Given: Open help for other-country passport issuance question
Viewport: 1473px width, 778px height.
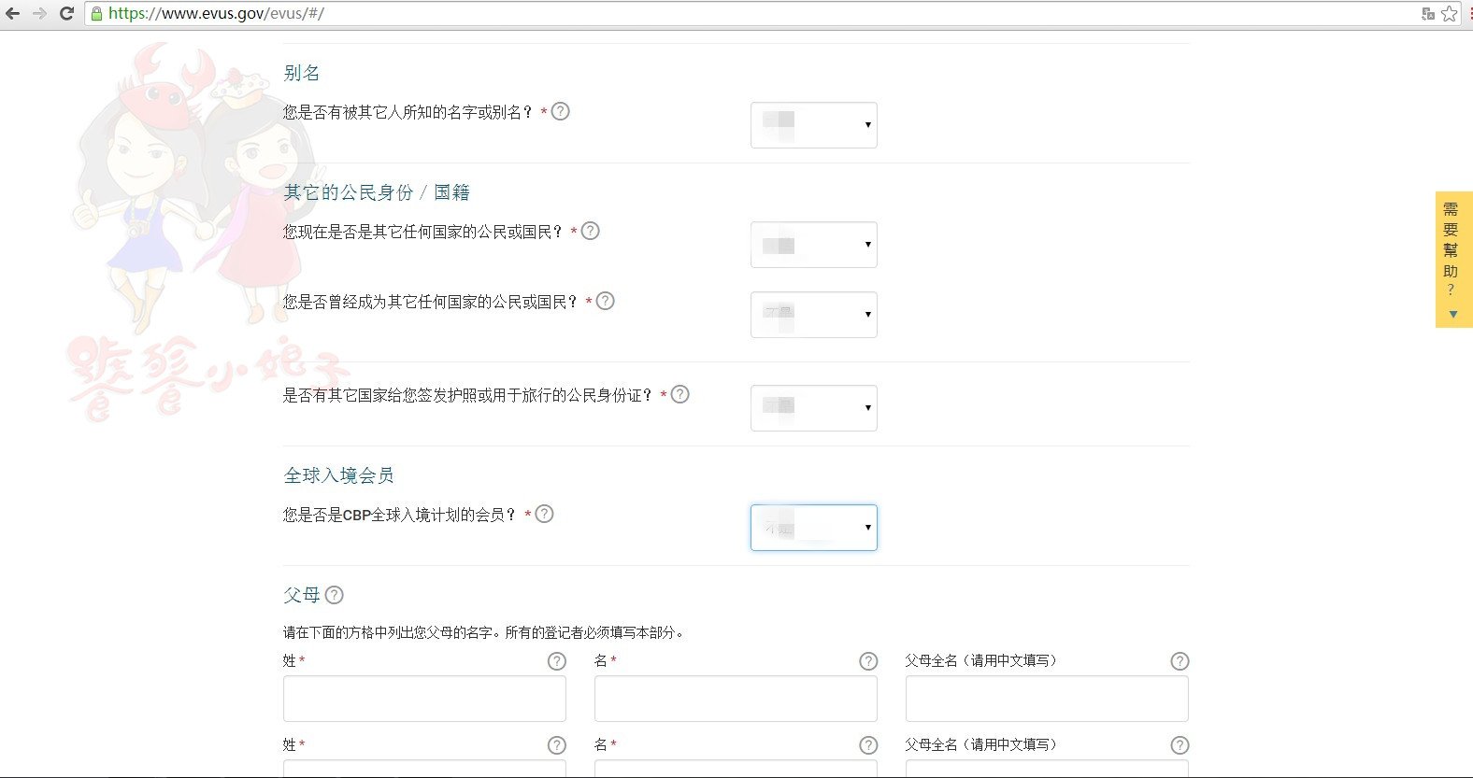Looking at the screenshot, I should [680, 394].
